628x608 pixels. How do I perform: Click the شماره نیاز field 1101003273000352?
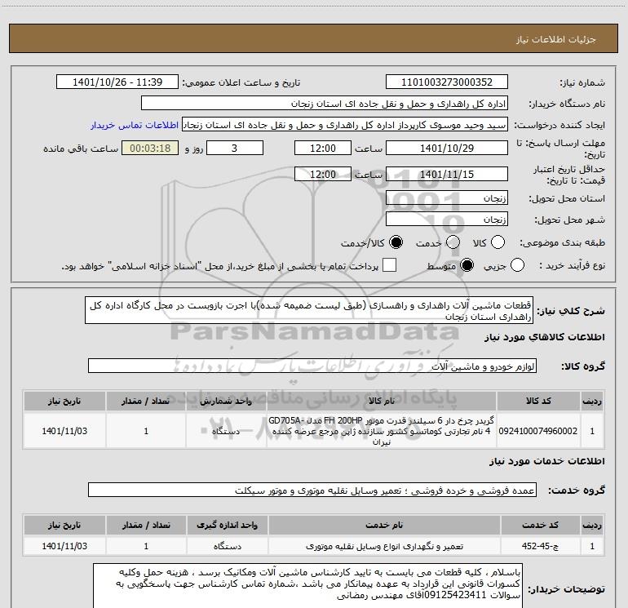447,82
